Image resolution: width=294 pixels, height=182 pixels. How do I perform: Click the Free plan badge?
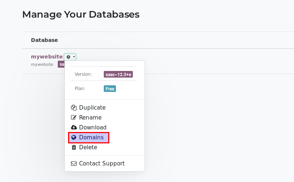tap(110, 89)
